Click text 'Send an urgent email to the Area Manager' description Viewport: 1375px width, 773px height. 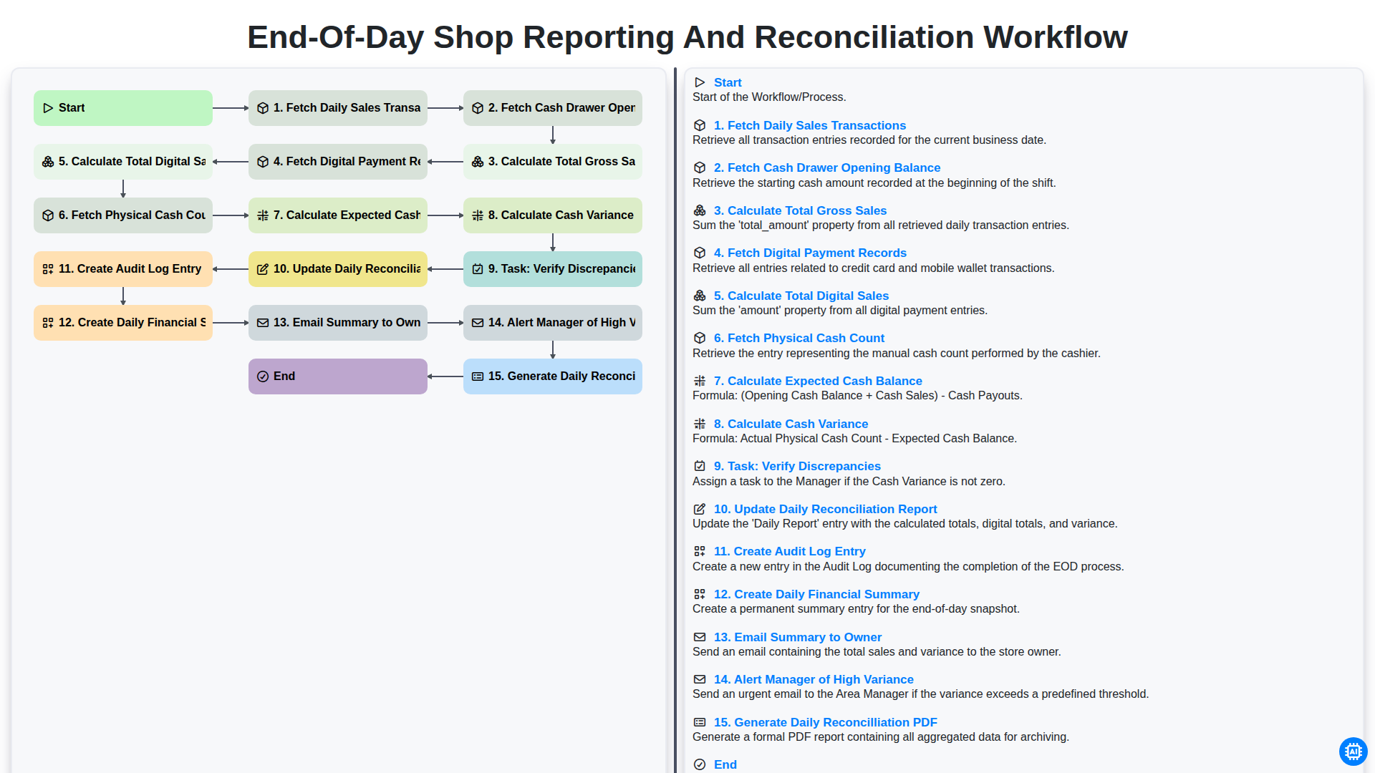[920, 694]
